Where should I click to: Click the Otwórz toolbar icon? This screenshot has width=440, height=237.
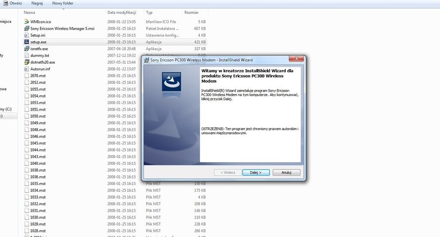(x=6, y=3)
